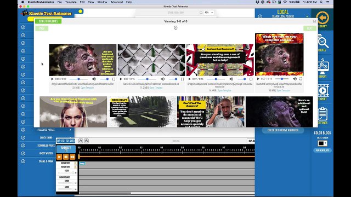Open the Apple menu
Screen dimensions: 351x197
click(x=22, y=2)
